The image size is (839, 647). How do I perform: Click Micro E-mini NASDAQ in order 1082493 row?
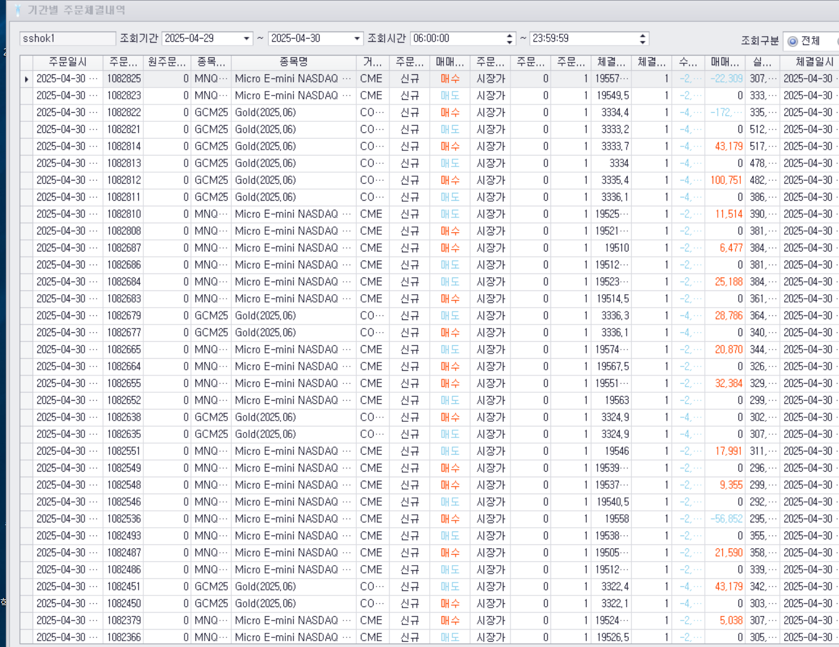[x=294, y=536]
